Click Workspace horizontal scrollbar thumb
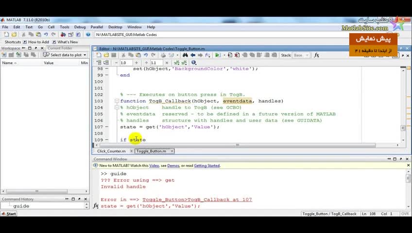Viewport: 412px width, 233px height. pos(37,191)
